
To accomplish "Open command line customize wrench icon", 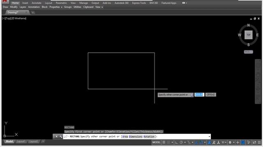I will click(60, 136).
